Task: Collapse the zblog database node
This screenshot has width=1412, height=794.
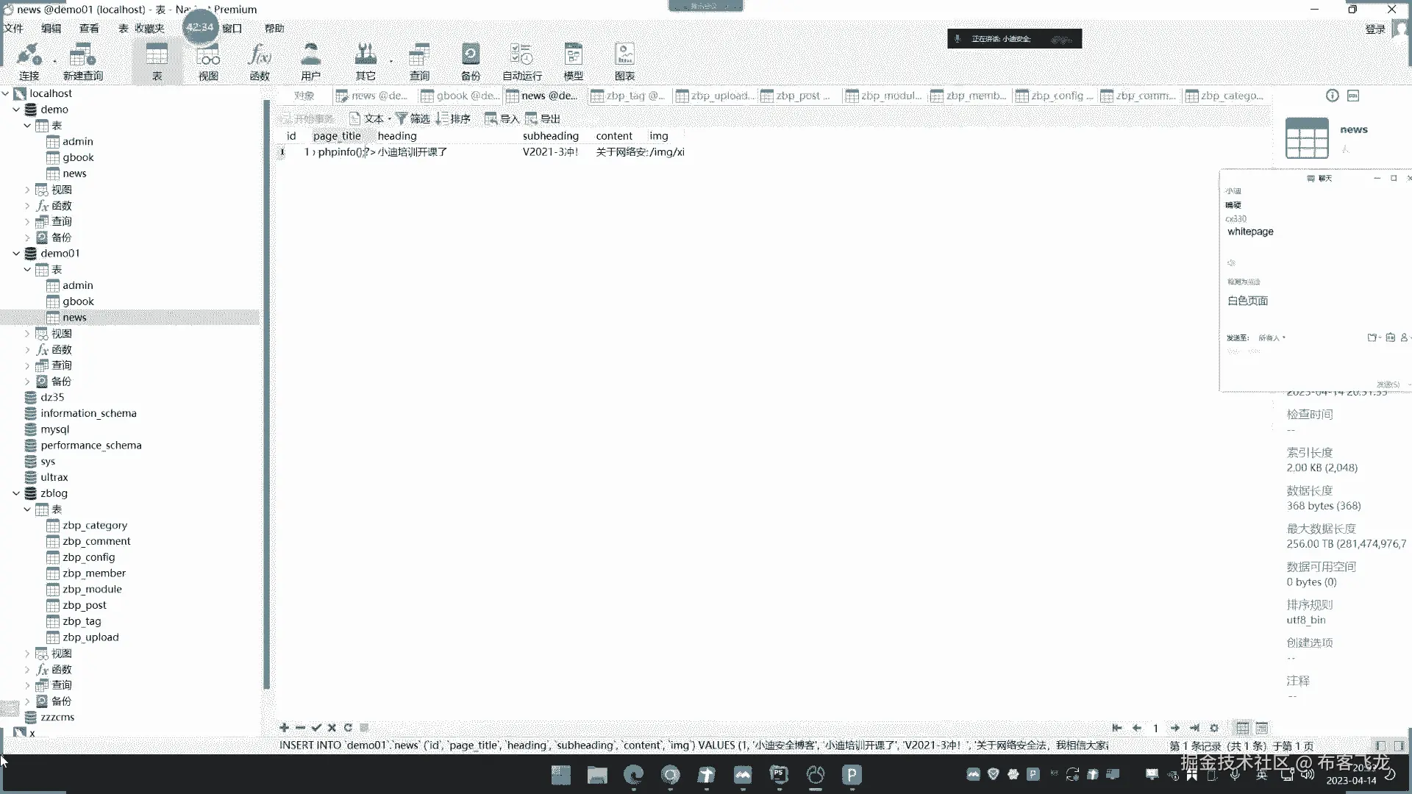Action: 16,493
